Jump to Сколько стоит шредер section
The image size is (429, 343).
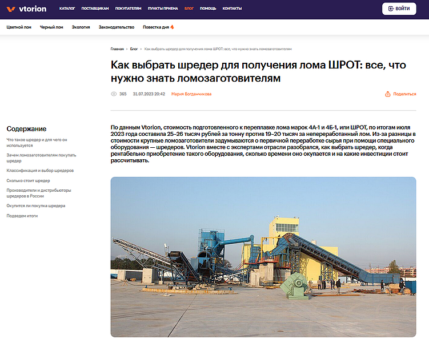point(28,181)
